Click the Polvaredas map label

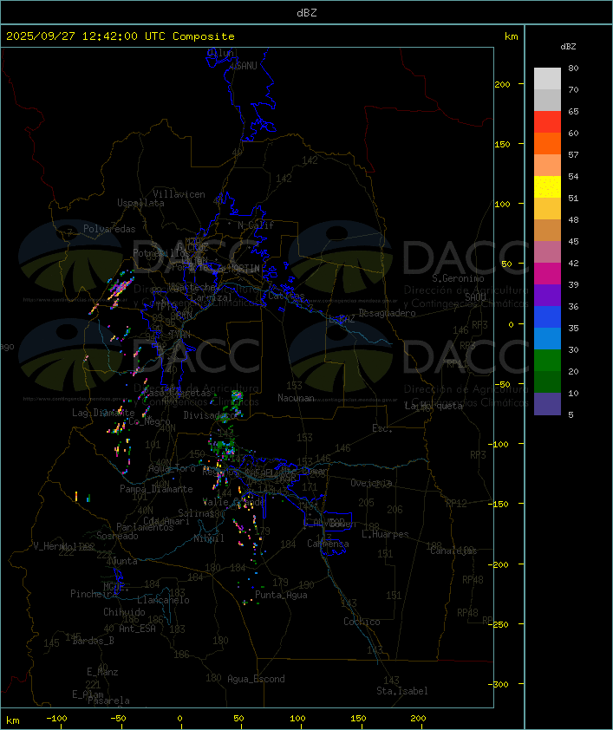point(109,229)
